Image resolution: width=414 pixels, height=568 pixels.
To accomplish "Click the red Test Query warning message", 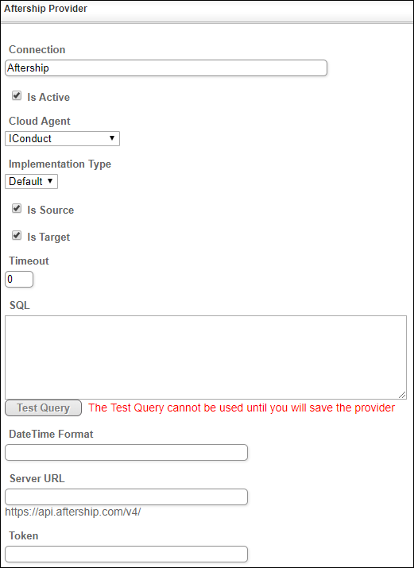I will [x=242, y=408].
